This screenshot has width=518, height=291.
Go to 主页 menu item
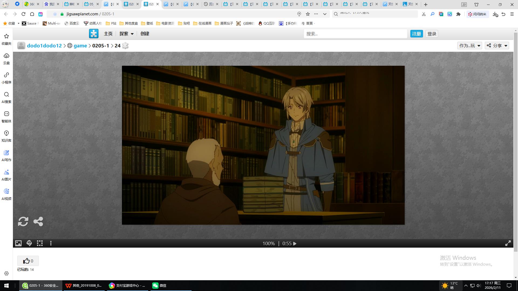tap(108, 34)
